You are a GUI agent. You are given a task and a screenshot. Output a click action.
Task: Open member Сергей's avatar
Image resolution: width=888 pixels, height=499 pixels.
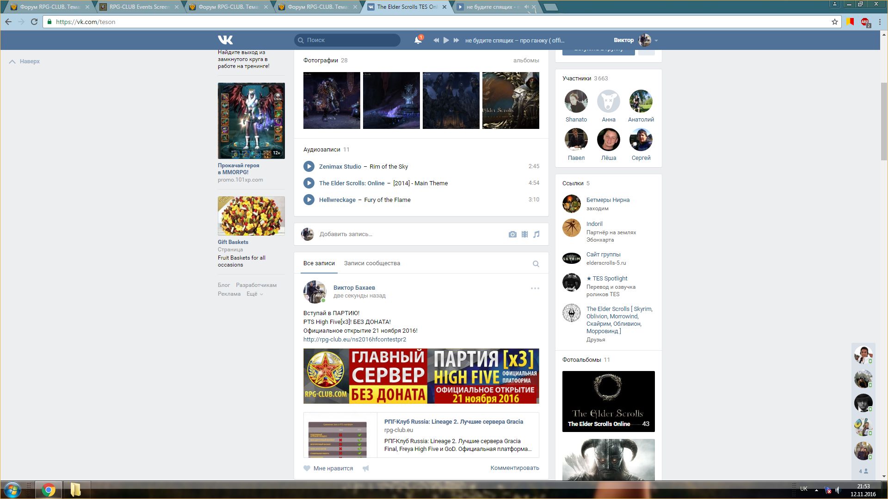point(641,140)
